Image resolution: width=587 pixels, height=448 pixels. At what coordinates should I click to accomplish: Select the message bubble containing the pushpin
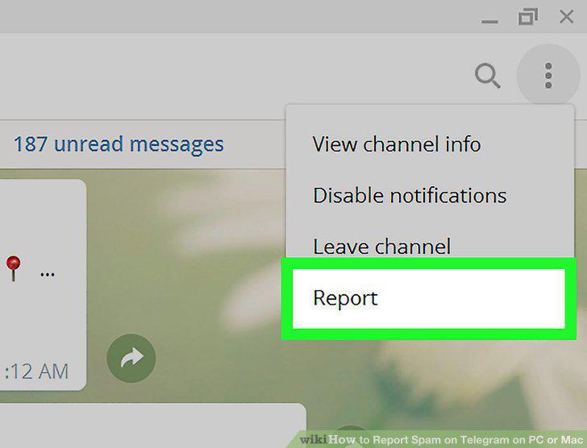point(43,285)
